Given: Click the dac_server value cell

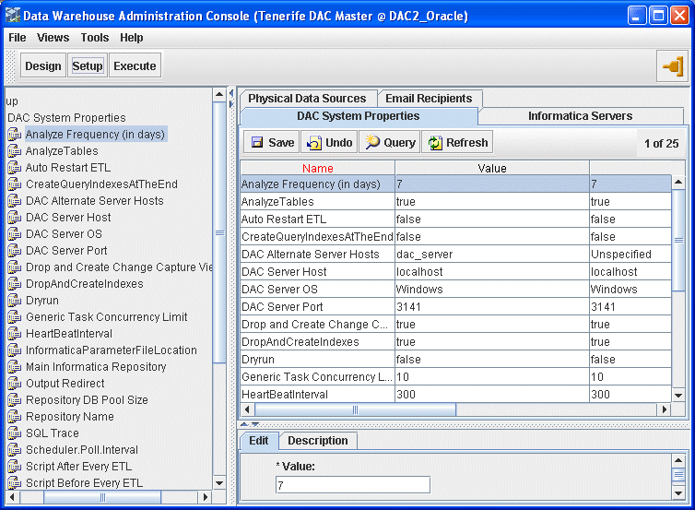Looking at the screenshot, I should click(492, 255).
